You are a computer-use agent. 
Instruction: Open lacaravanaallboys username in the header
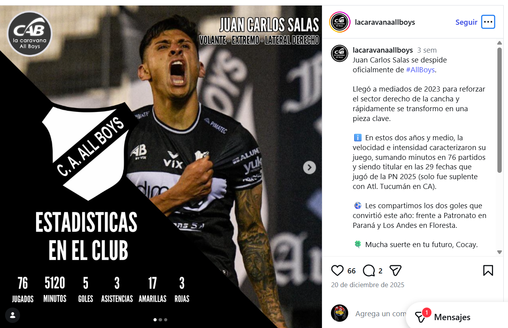(385, 22)
